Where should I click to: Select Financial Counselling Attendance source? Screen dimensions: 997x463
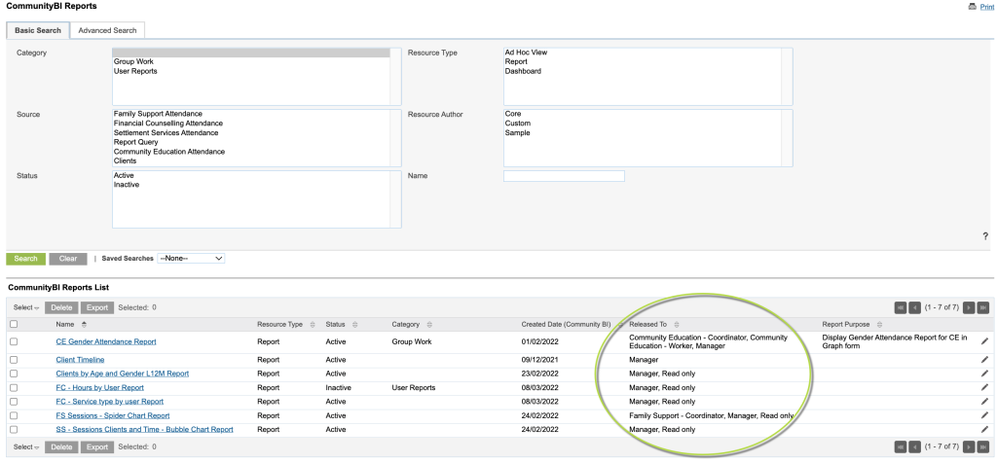[168, 124]
